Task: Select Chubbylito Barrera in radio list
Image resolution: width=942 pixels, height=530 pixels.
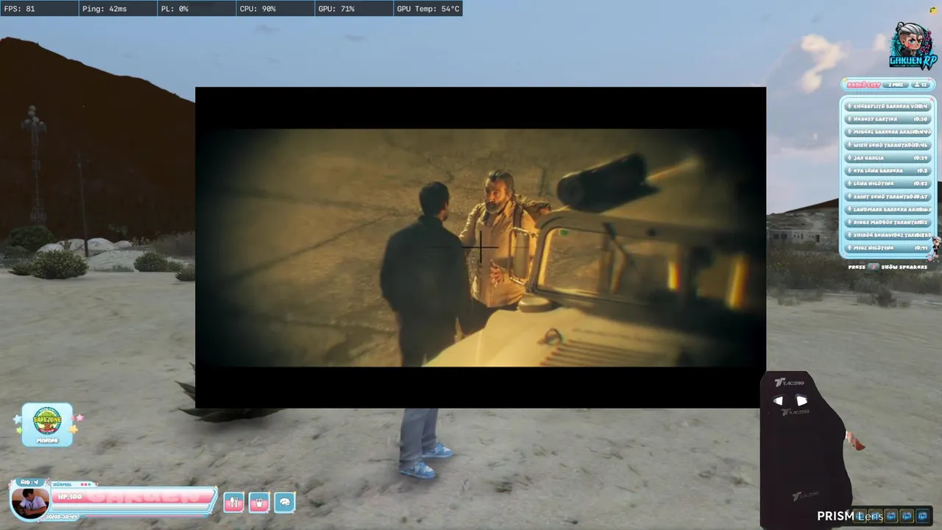Action: (888, 106)
